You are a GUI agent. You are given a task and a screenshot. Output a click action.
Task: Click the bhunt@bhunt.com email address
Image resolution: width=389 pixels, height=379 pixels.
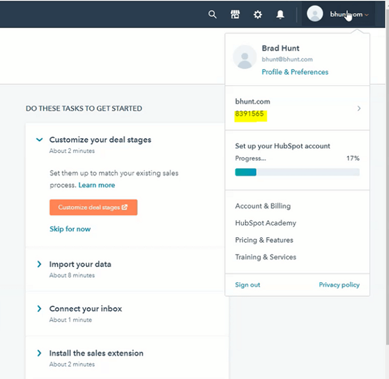pos(287,59)
